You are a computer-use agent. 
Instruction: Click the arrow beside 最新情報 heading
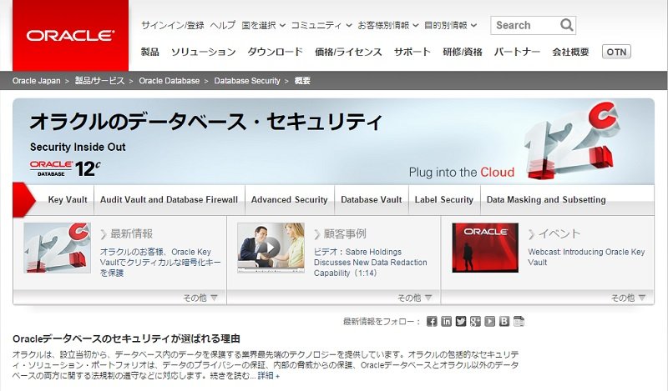click(x=104, y=234)
